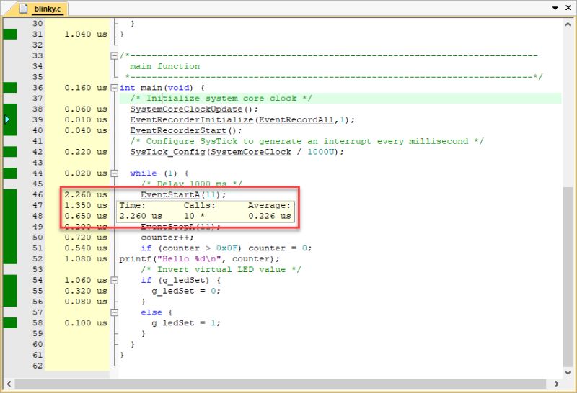The image size is (577, 393).
Task: Click the 'Initialize system core clock' comment
Action: tap(221, 99)
